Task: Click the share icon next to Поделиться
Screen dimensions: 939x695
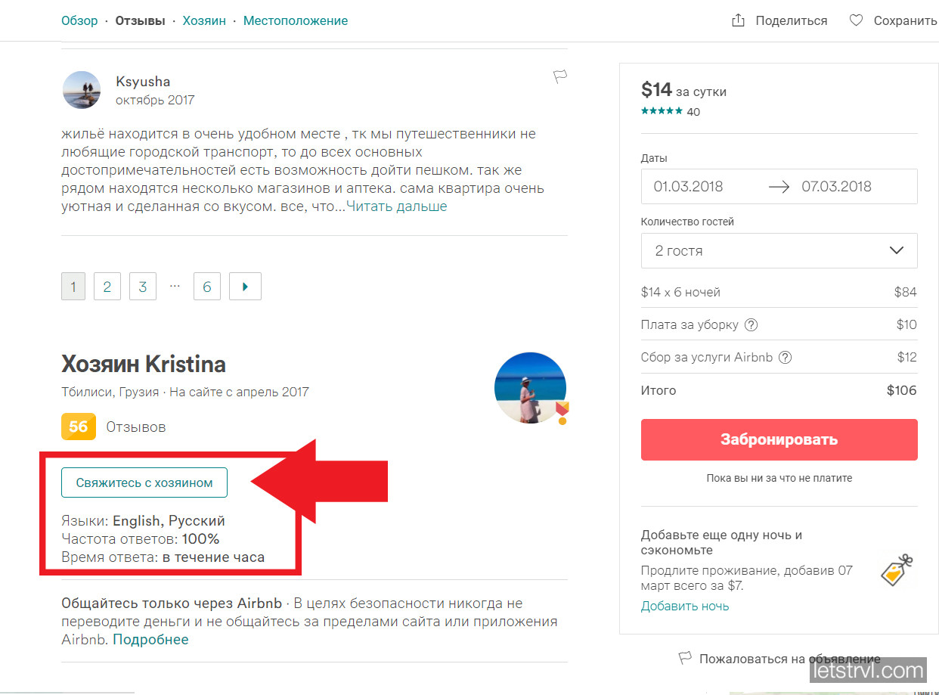Action: (738, 20)
